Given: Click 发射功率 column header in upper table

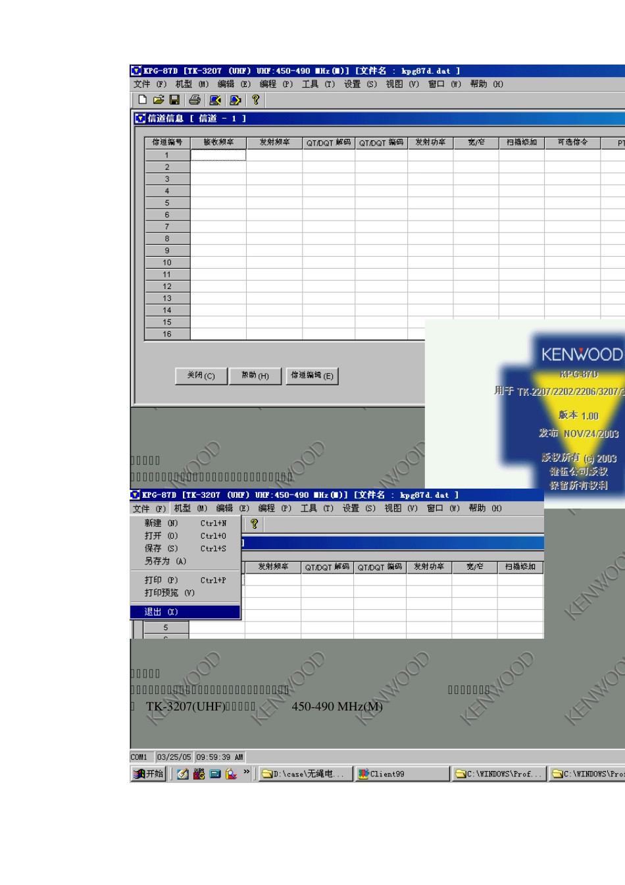Looking at the screenshot, I should point(431,142).
